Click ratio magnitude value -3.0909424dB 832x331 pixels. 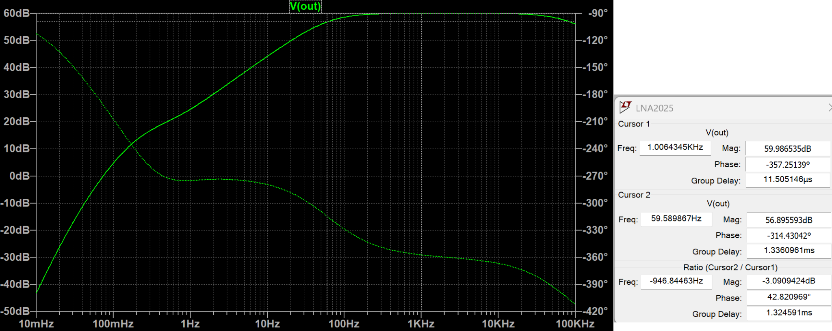pyautogui.click(x=789, y=281)
